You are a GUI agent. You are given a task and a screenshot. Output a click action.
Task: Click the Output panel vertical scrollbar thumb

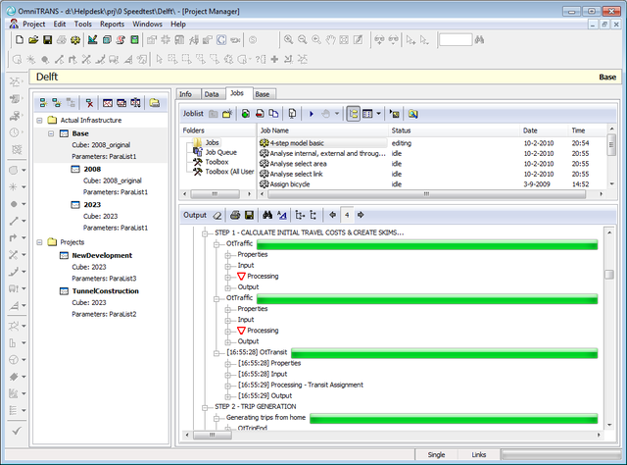[x=609, y=275]
